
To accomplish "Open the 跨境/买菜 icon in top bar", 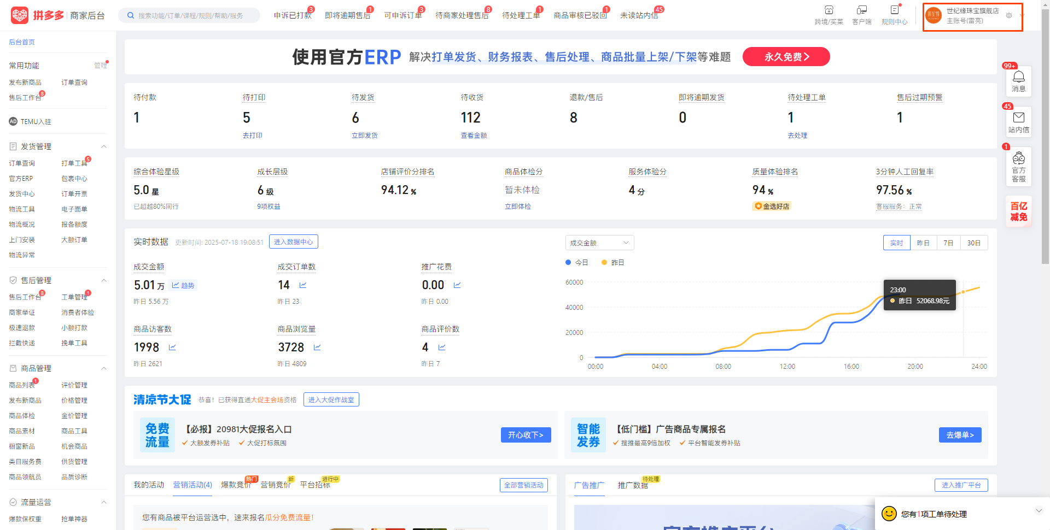I will tap(829, 10).
